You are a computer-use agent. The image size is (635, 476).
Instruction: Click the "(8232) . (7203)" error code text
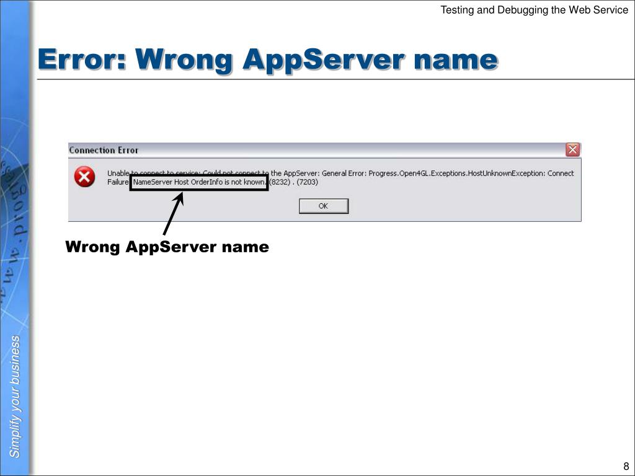tap(293, 182)
